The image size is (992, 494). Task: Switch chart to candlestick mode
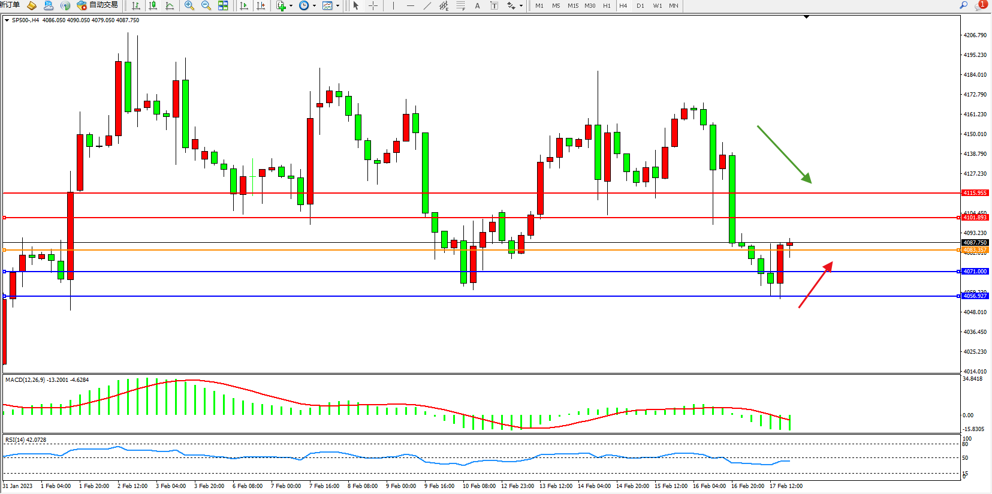pos(153,5)
